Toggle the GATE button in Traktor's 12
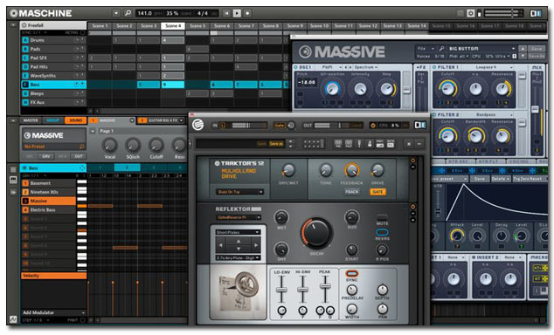The image size is (554, 335). coord(377,192)
